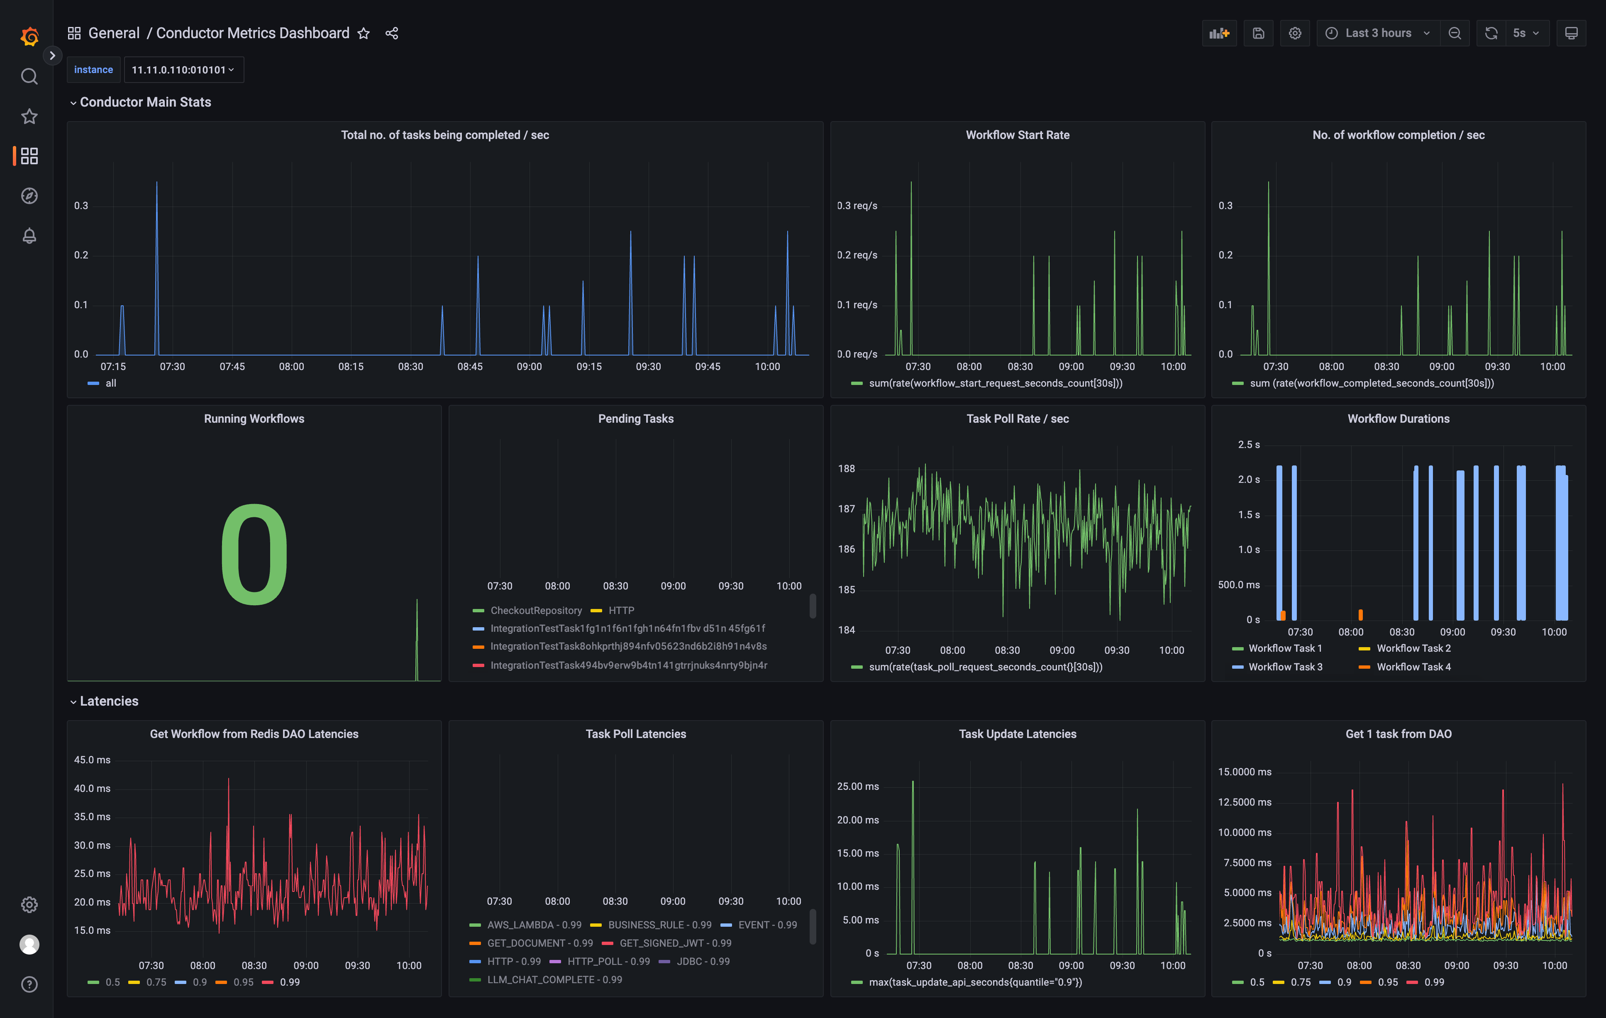Open Explore via the compass icon
This screenshot has width=1606, height=1018.
(x=29, y=195)
